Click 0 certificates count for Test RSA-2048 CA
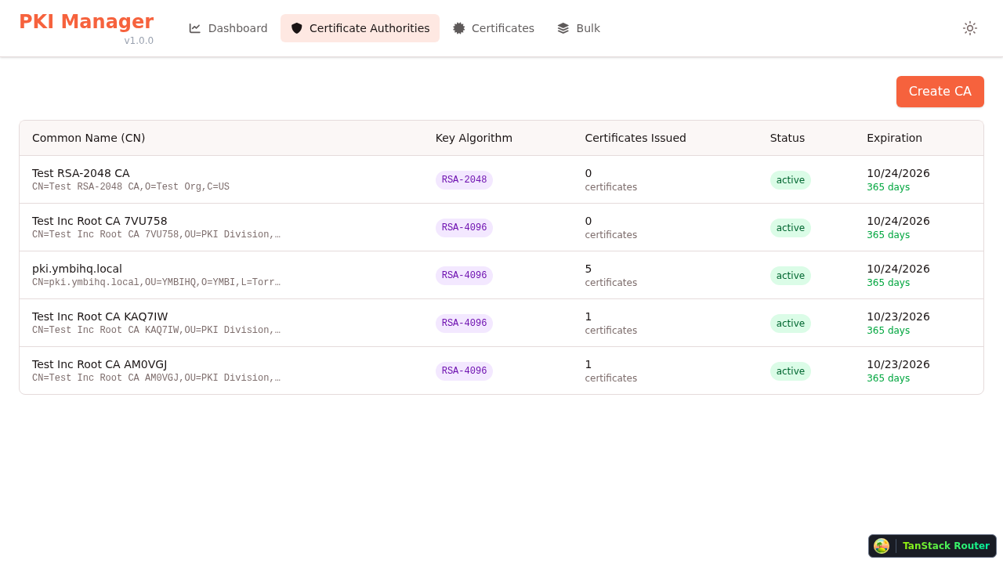Viewport: 1003px width, 564px height. 611,179
